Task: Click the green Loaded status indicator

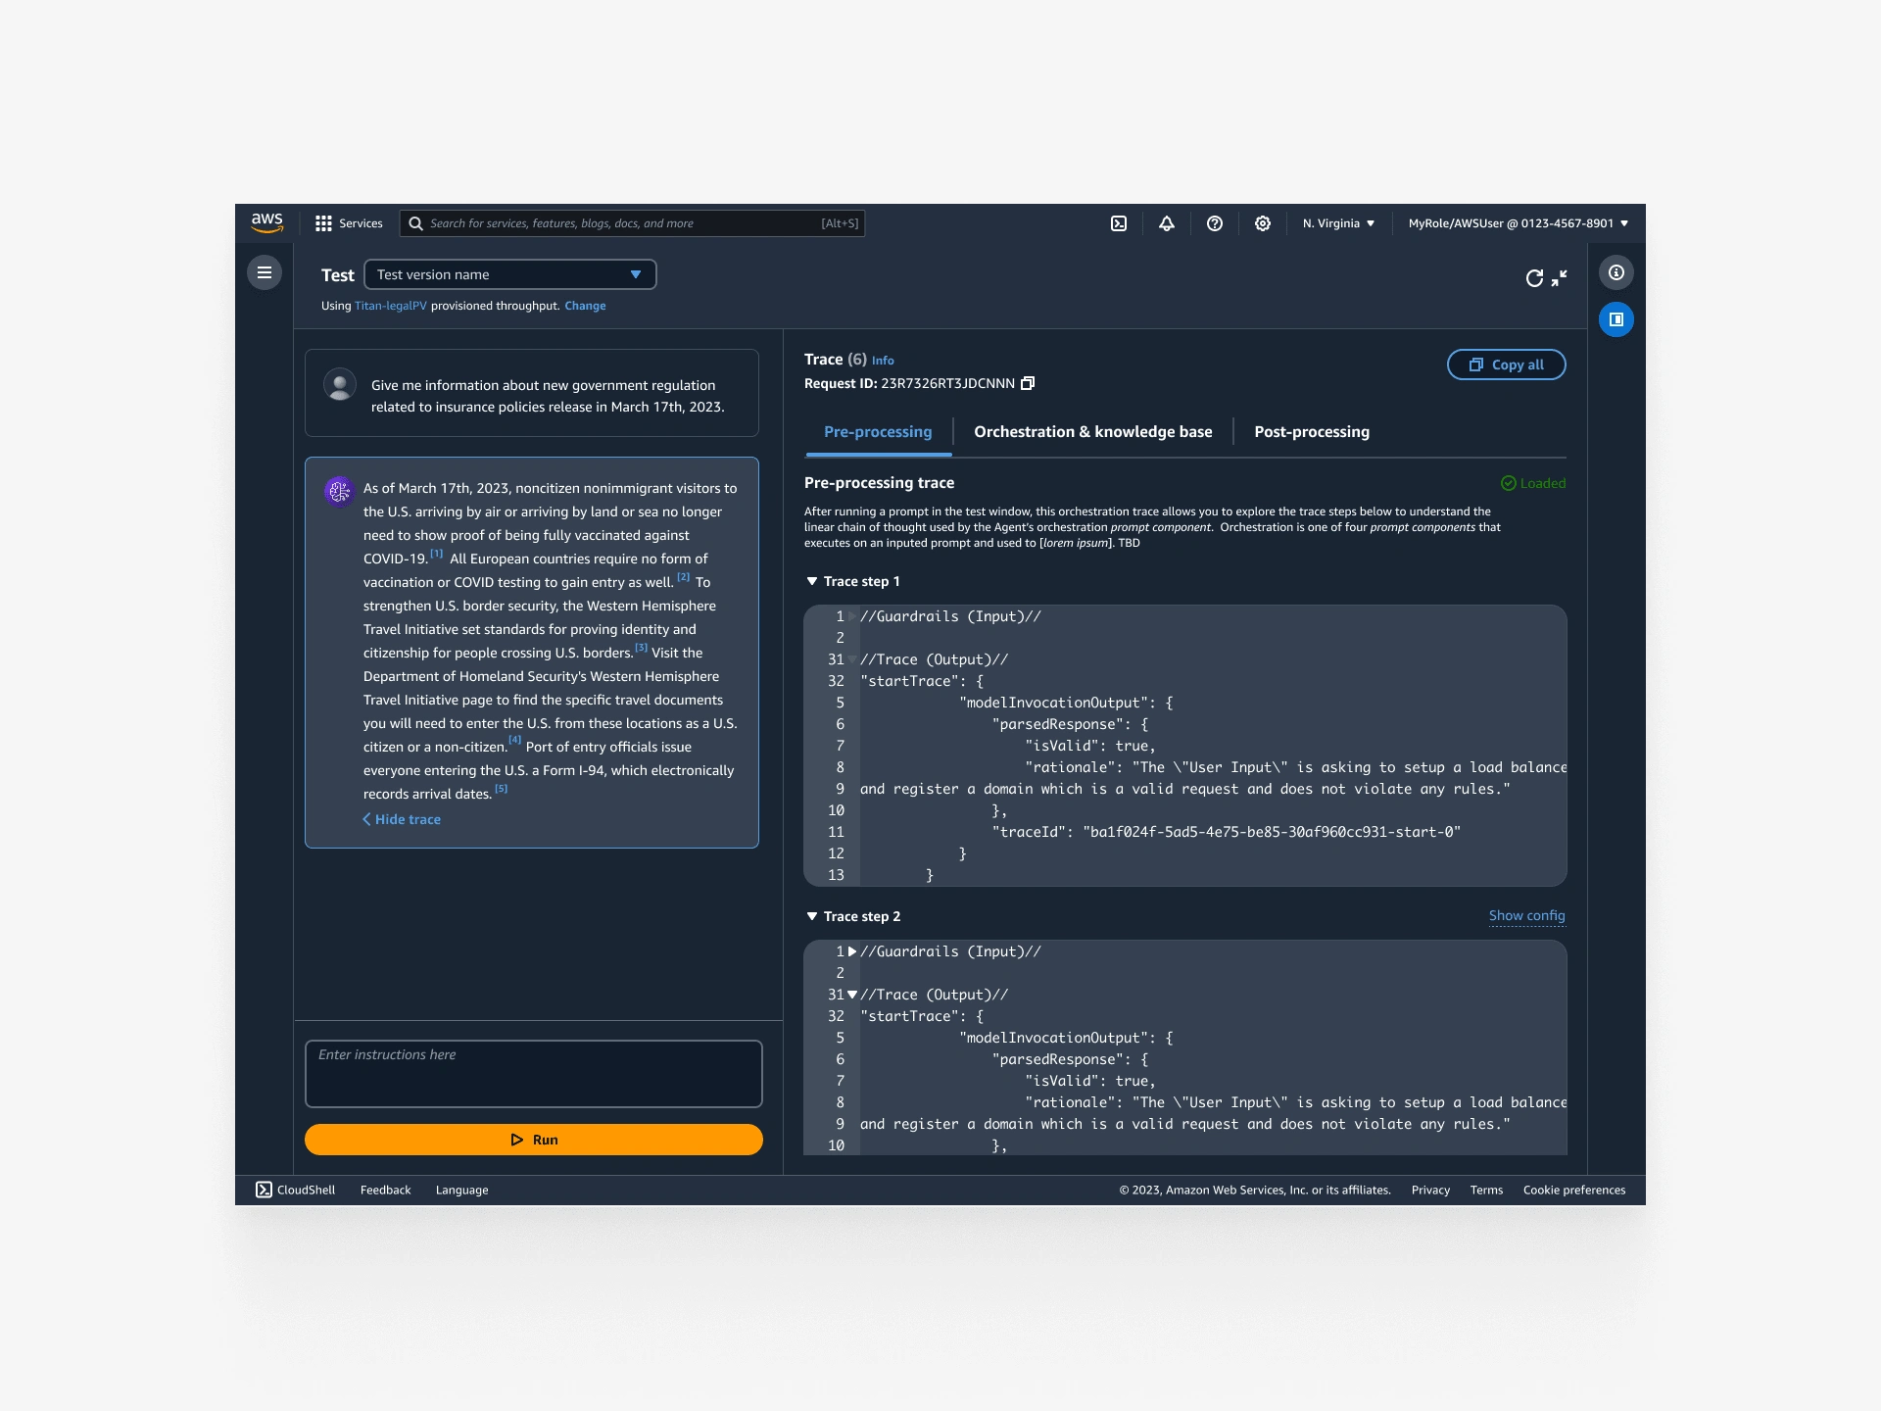Action: [1533, 483]
